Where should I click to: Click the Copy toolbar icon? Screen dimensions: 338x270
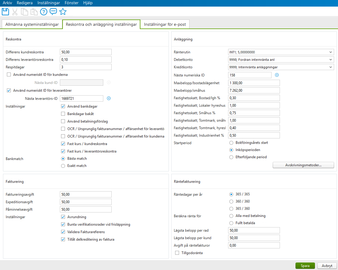(x=25, y=12)
